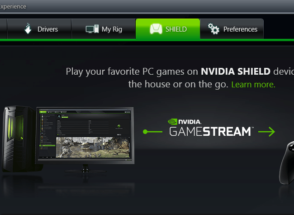Click the Drivers download arrow icon
This screenshot has width=294, height=215.
click(x=28, y=29)
